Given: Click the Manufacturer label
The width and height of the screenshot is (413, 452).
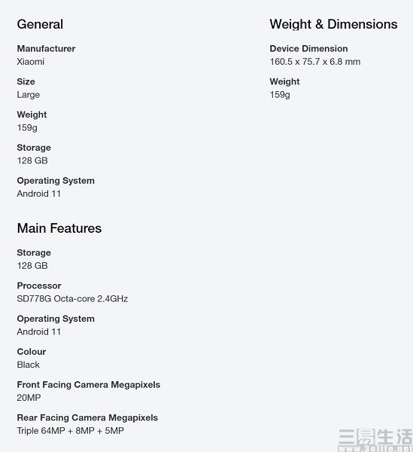Looking at the screenshot, I should 46,48.
